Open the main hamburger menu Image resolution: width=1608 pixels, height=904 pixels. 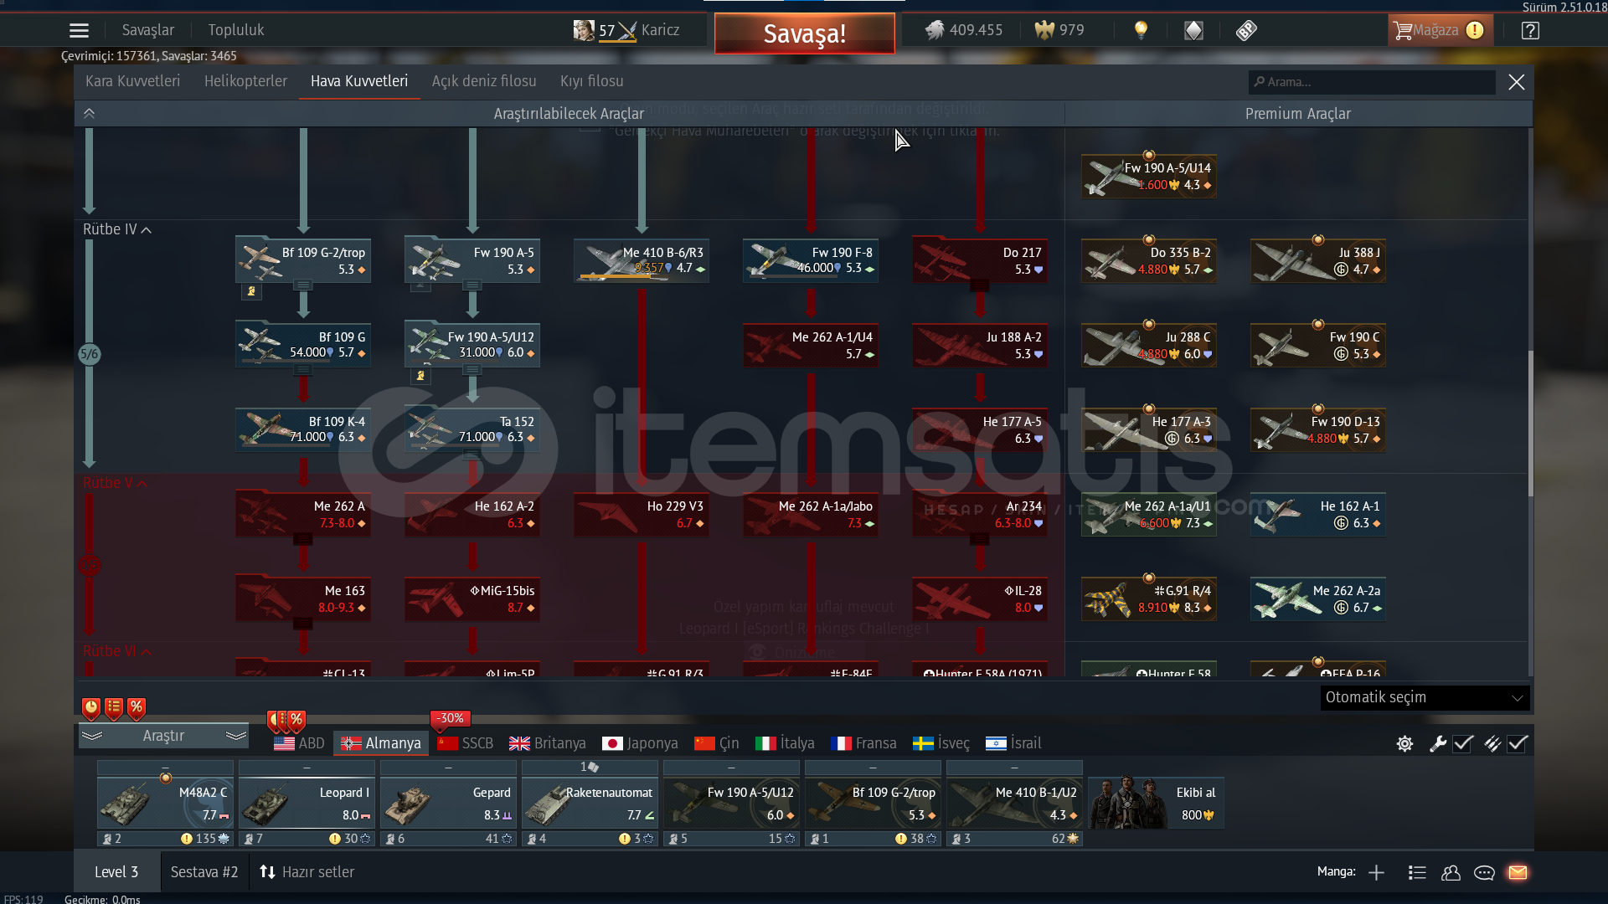pos(79,31)
